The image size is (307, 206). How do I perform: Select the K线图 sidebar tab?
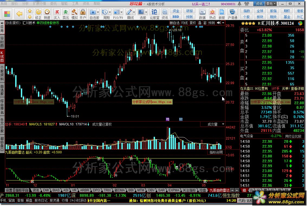[2, 56]
